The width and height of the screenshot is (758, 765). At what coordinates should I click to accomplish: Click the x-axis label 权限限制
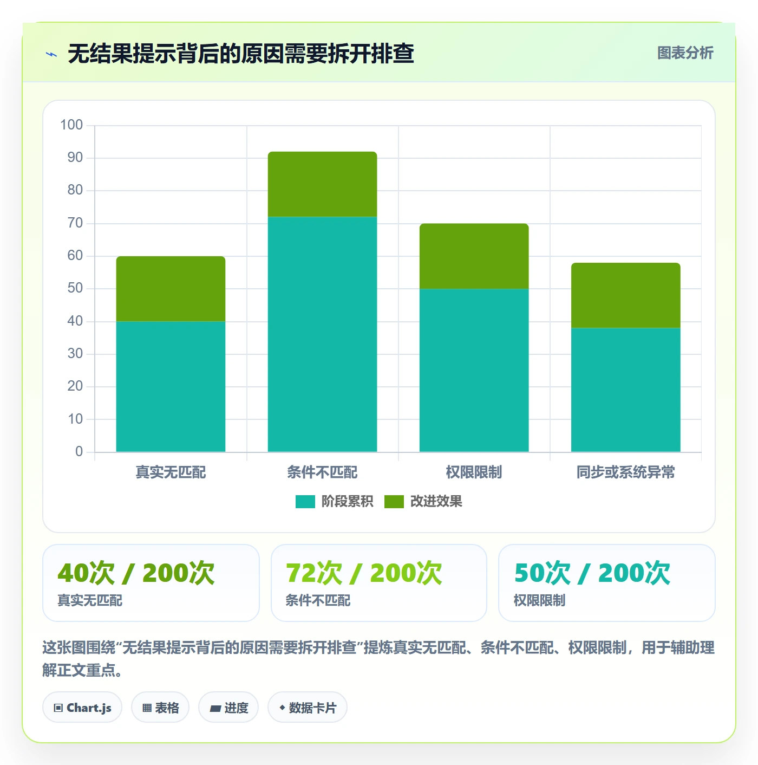(474, 472)
